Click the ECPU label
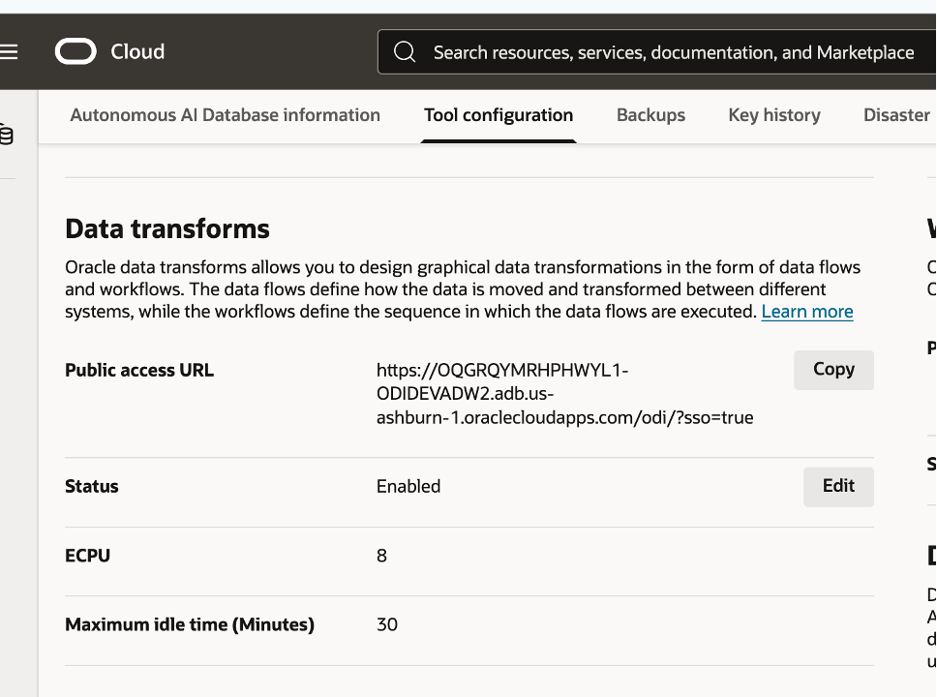This screenshot has height=697, width=937. click(87, 556)
